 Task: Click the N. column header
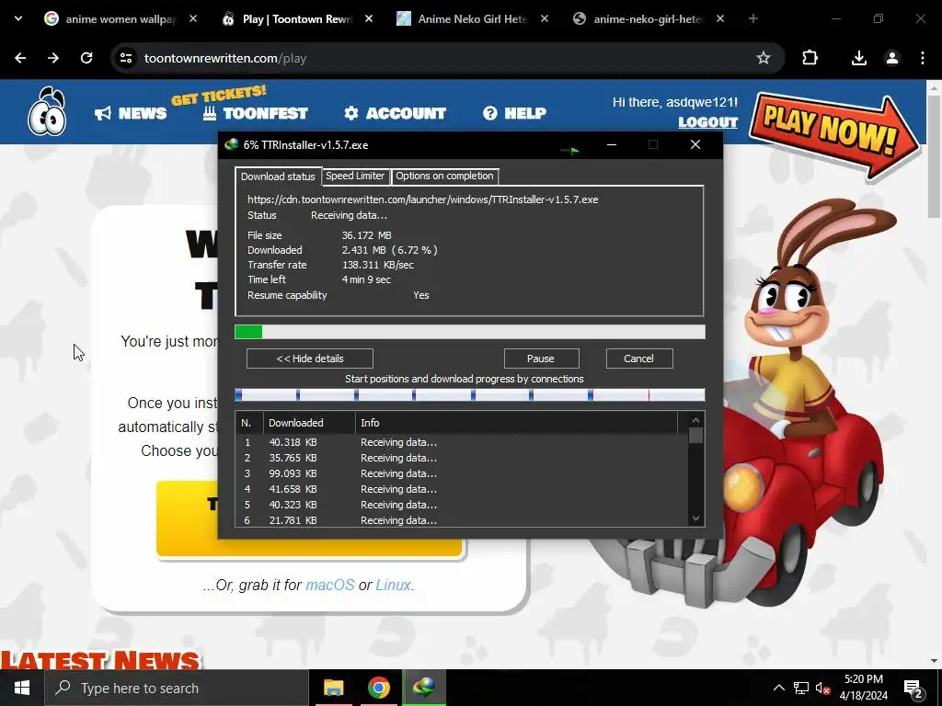click(x=249, y=423)
